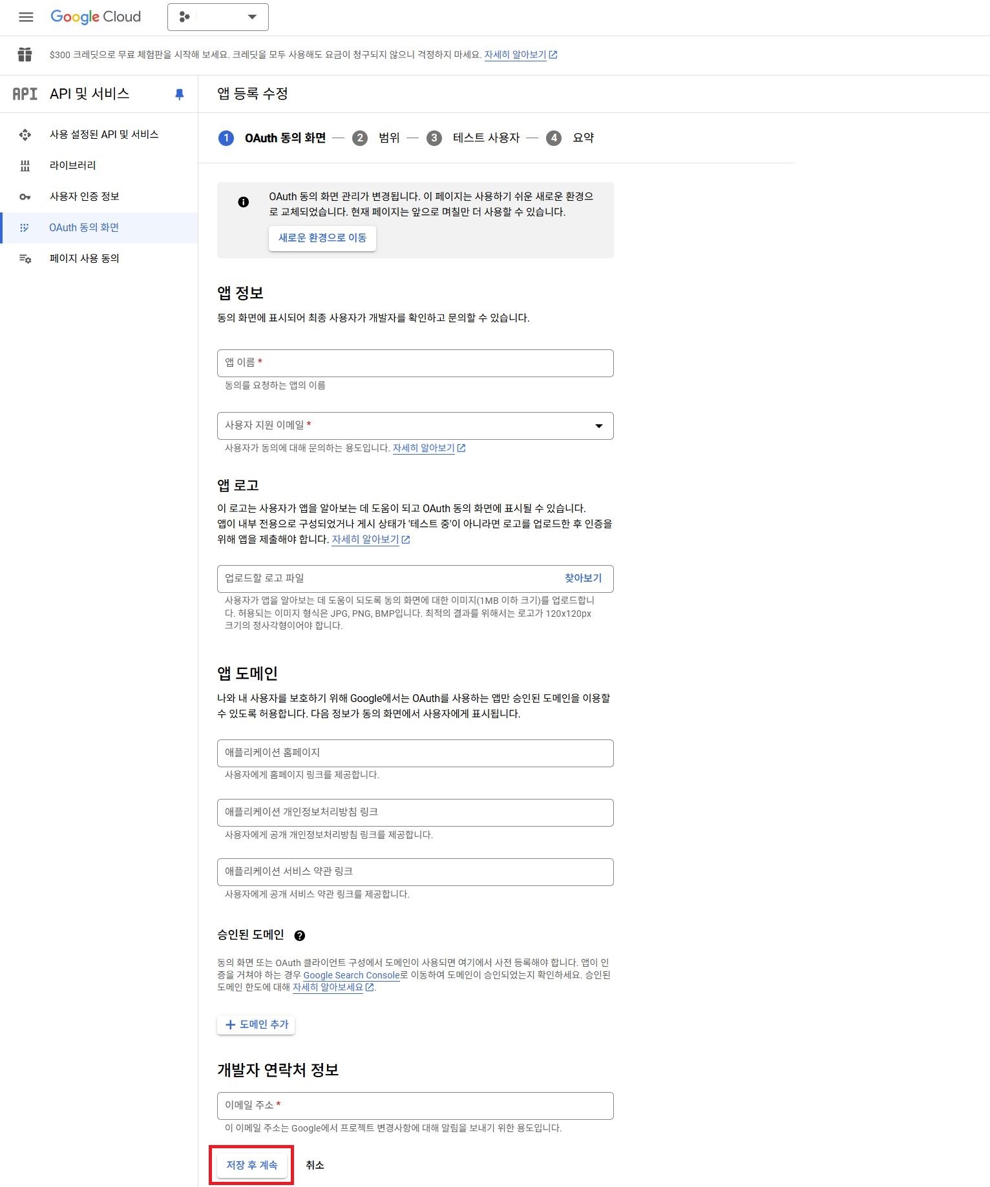Click the key icon for 사용자 인증 정보
Screen dimensions: 990x1187
tap(25, 197)
